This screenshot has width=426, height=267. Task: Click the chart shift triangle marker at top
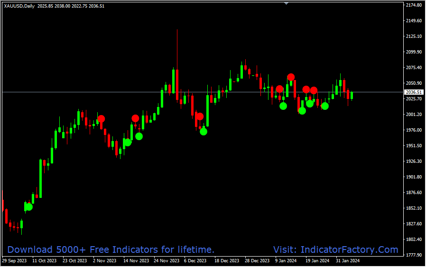(286, 3)
